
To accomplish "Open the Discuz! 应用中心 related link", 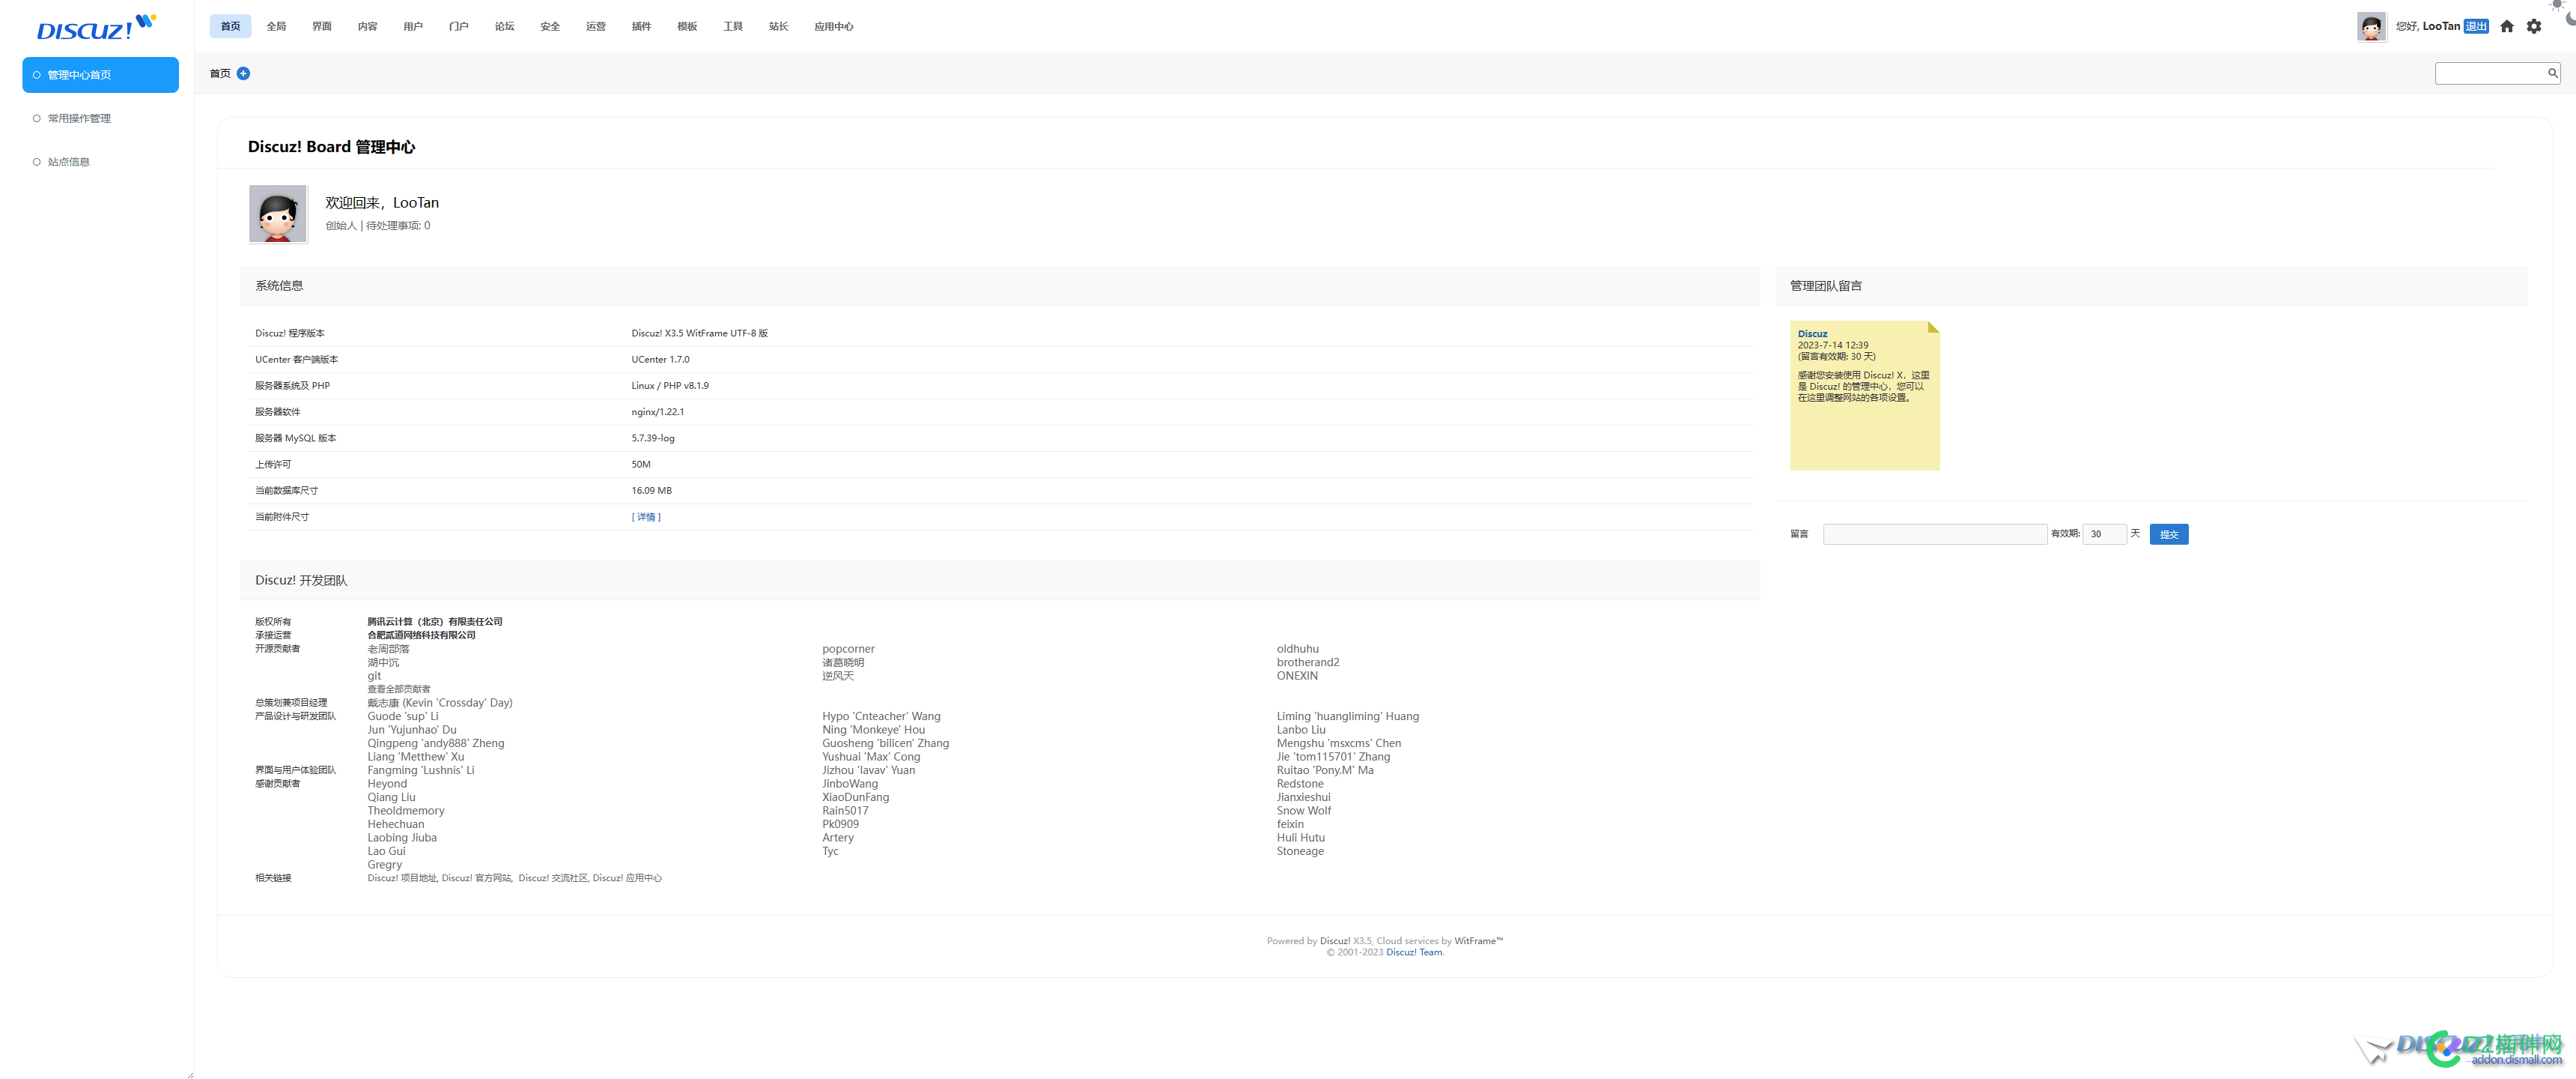I will (627, 878).
